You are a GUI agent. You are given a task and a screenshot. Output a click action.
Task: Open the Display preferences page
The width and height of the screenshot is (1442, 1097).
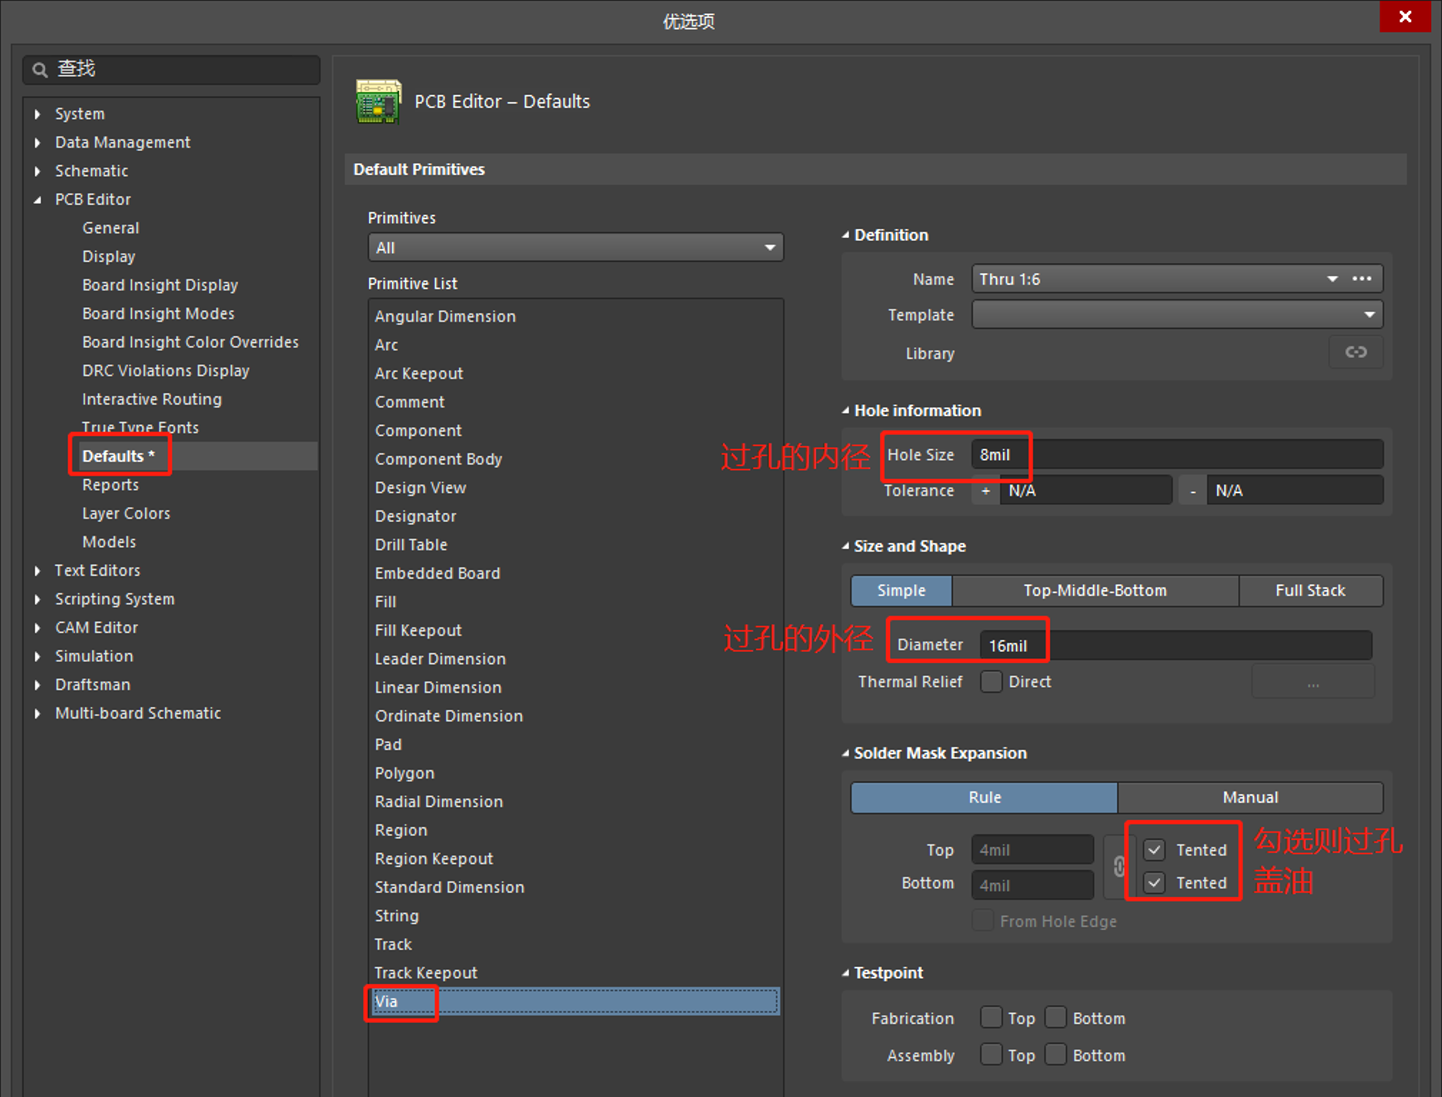coord(108,257)
